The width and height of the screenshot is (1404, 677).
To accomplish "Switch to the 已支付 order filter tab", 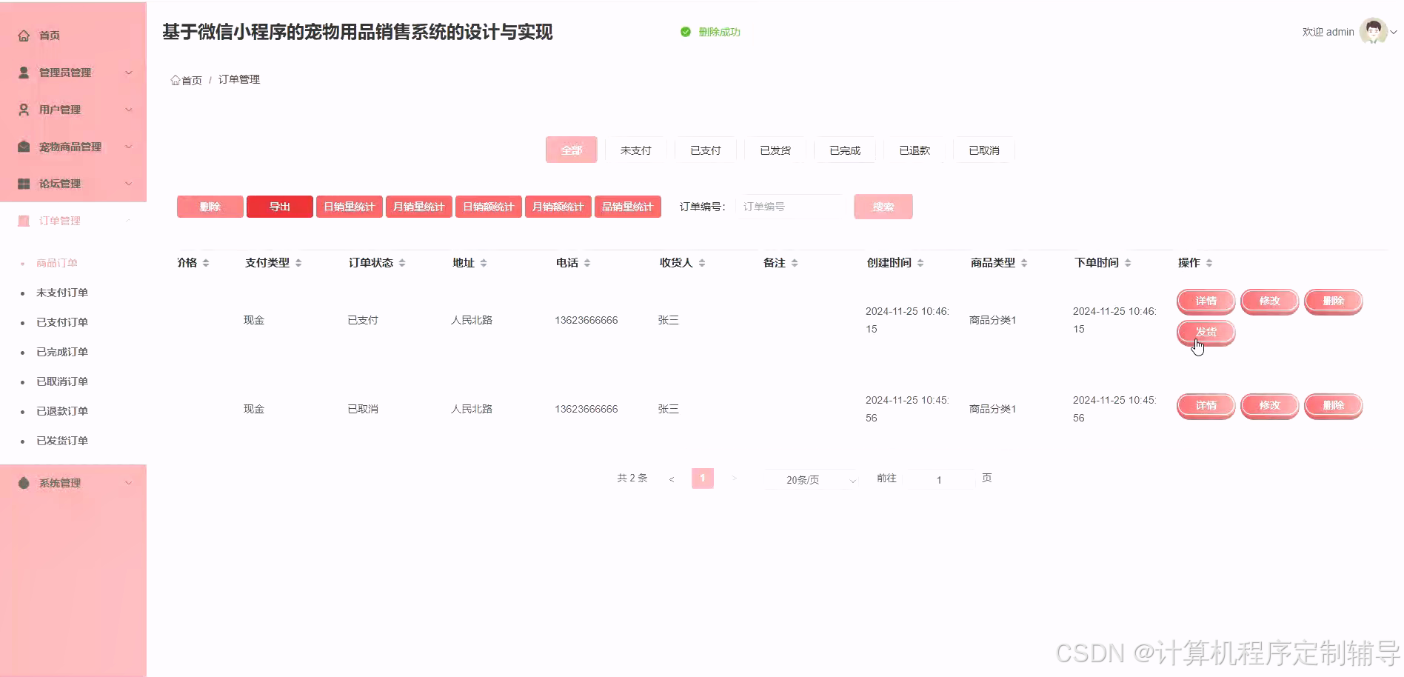I will point(705,150).
